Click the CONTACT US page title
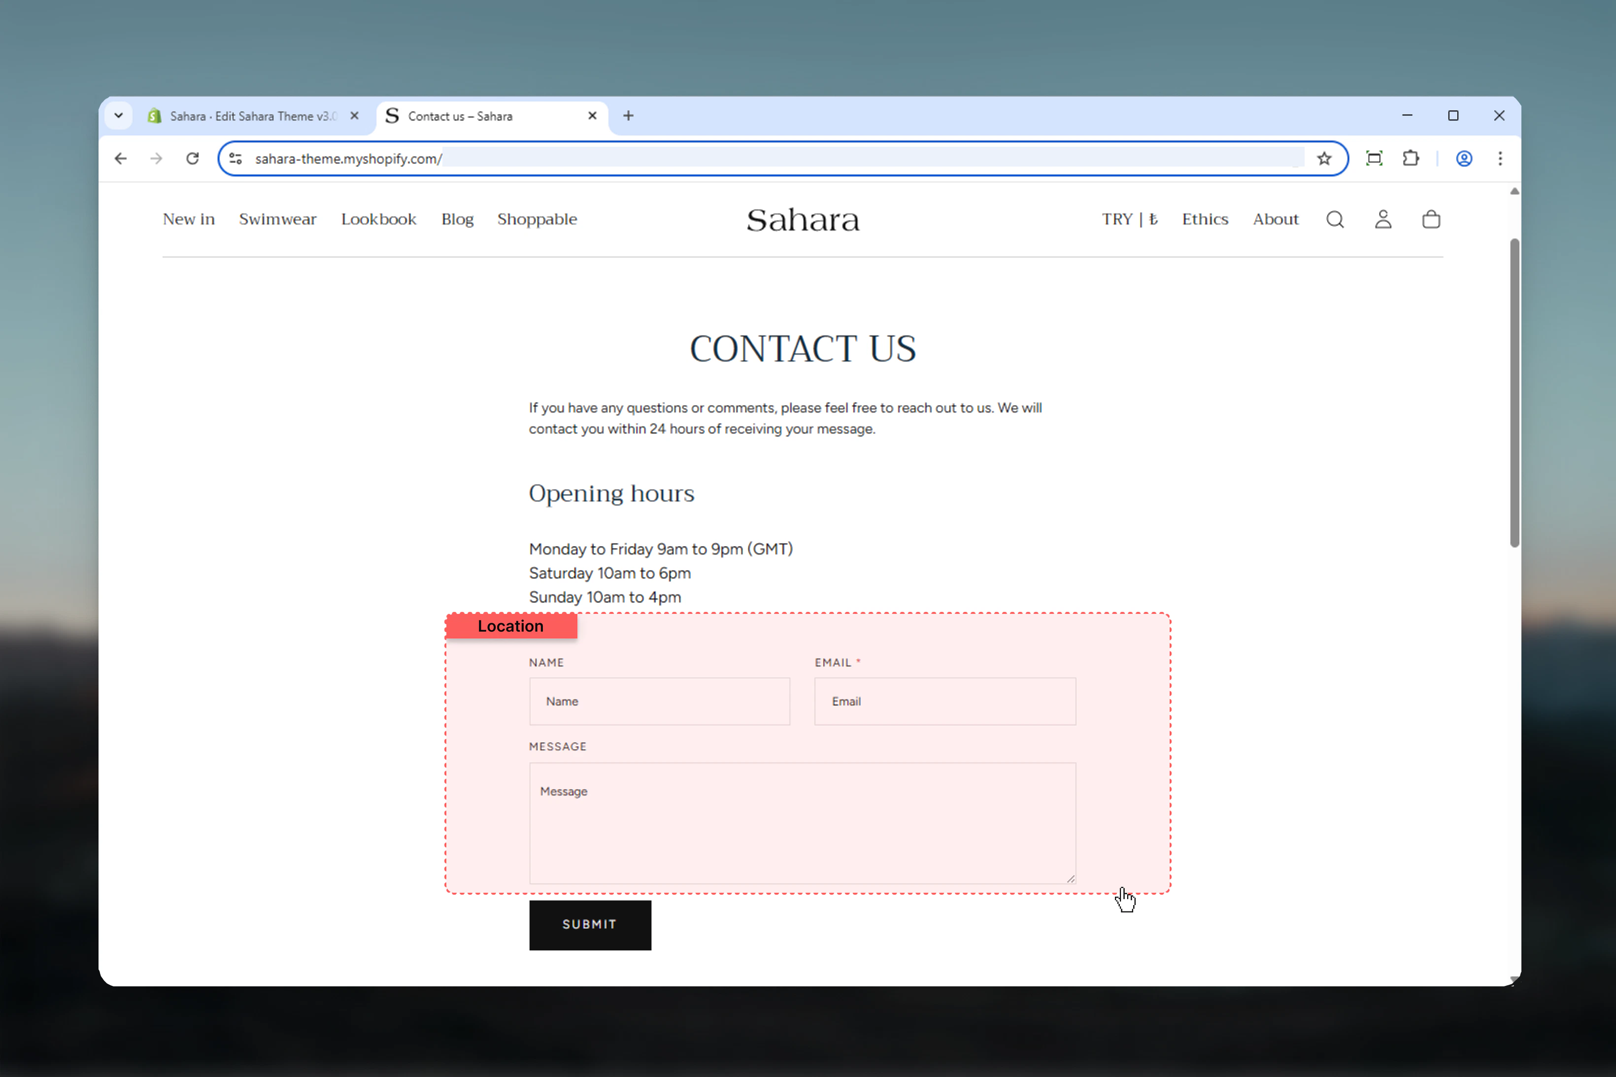Screen dimensions: 1616x1077 (x=802, y=348)
